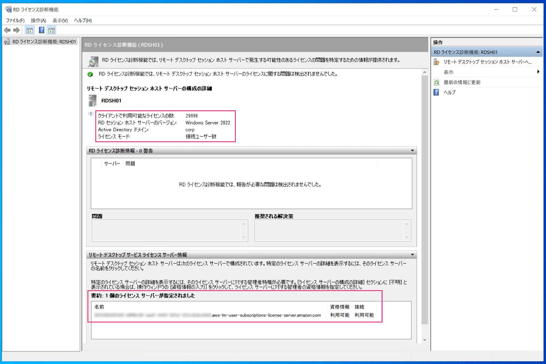Minimize the RD ライセンス診断機能 window
Viewport: 546px width, 364px height.
[x=496, y=10]
